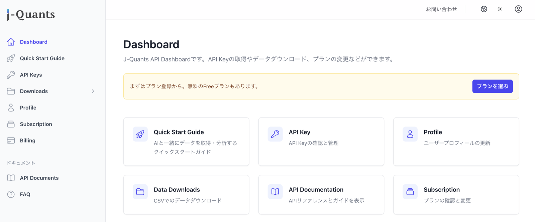Click the Dashboard page heading

[151, 44]
